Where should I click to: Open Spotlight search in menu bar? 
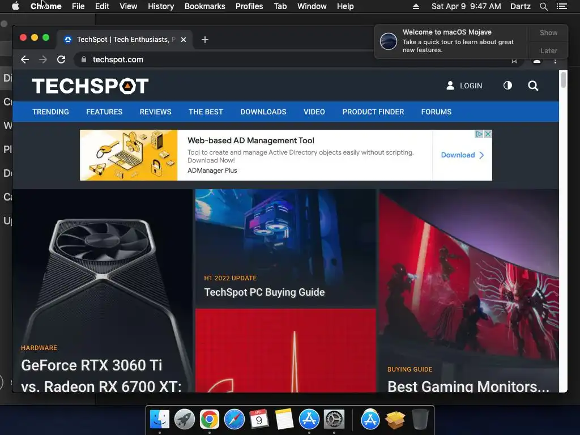pyautogui.click(x=543, y=6)
